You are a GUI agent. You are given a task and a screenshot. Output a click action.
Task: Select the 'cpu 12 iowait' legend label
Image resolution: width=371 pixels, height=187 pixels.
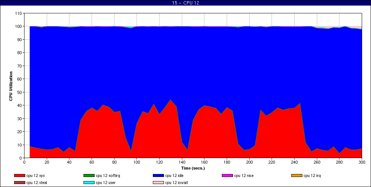(177, 183)
